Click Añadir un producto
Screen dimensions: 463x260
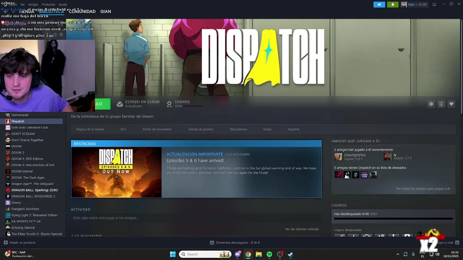pyautogui.click(x=22, y=243)
